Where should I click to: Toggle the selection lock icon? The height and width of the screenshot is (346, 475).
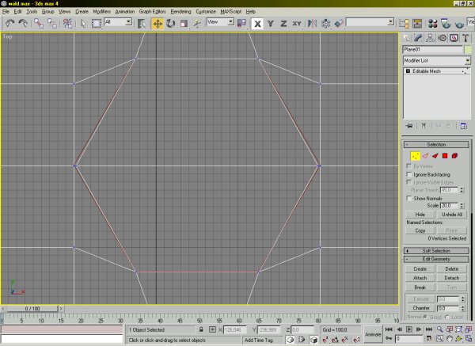202,329
